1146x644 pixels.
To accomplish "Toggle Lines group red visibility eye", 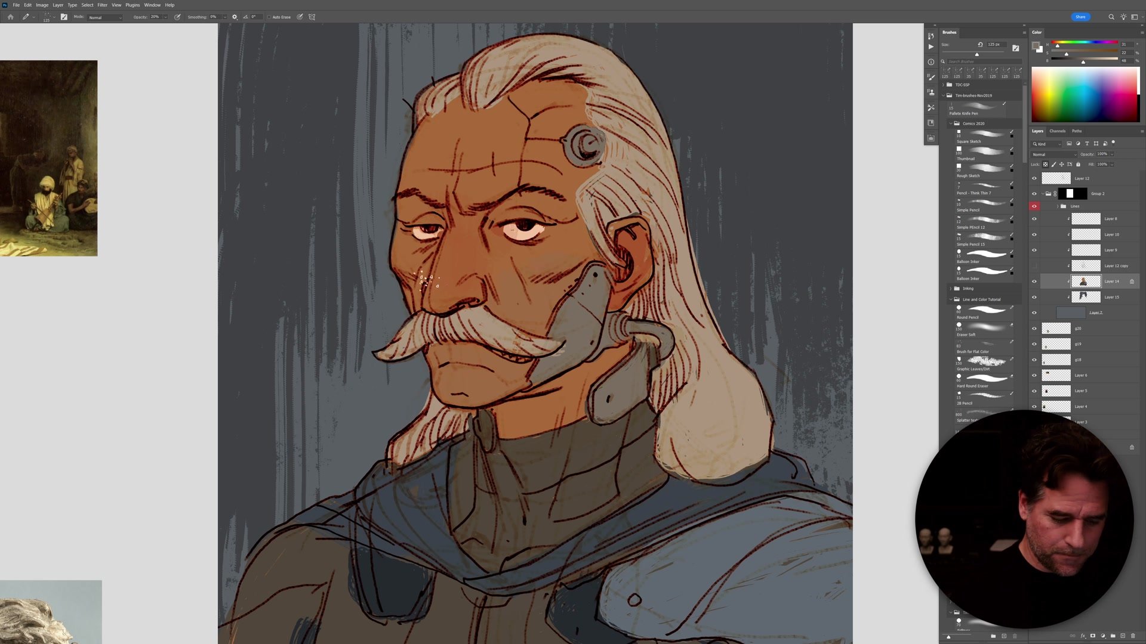I will [x=1034, y=206].
